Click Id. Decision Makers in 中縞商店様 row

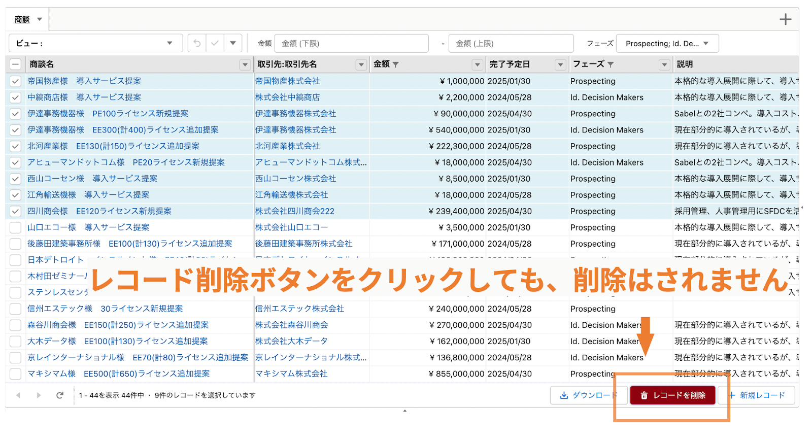(607, 97)
